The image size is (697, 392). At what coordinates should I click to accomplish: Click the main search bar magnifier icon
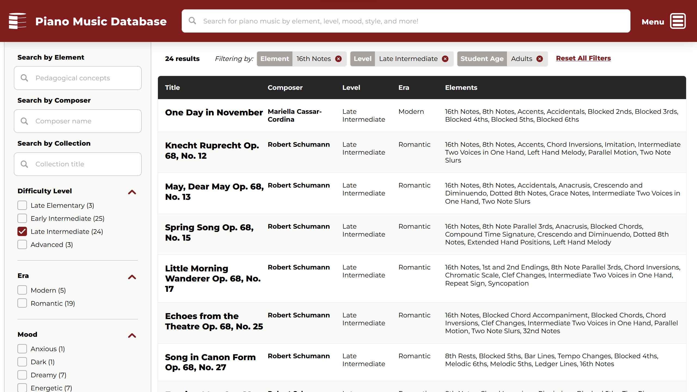(192, 21)
